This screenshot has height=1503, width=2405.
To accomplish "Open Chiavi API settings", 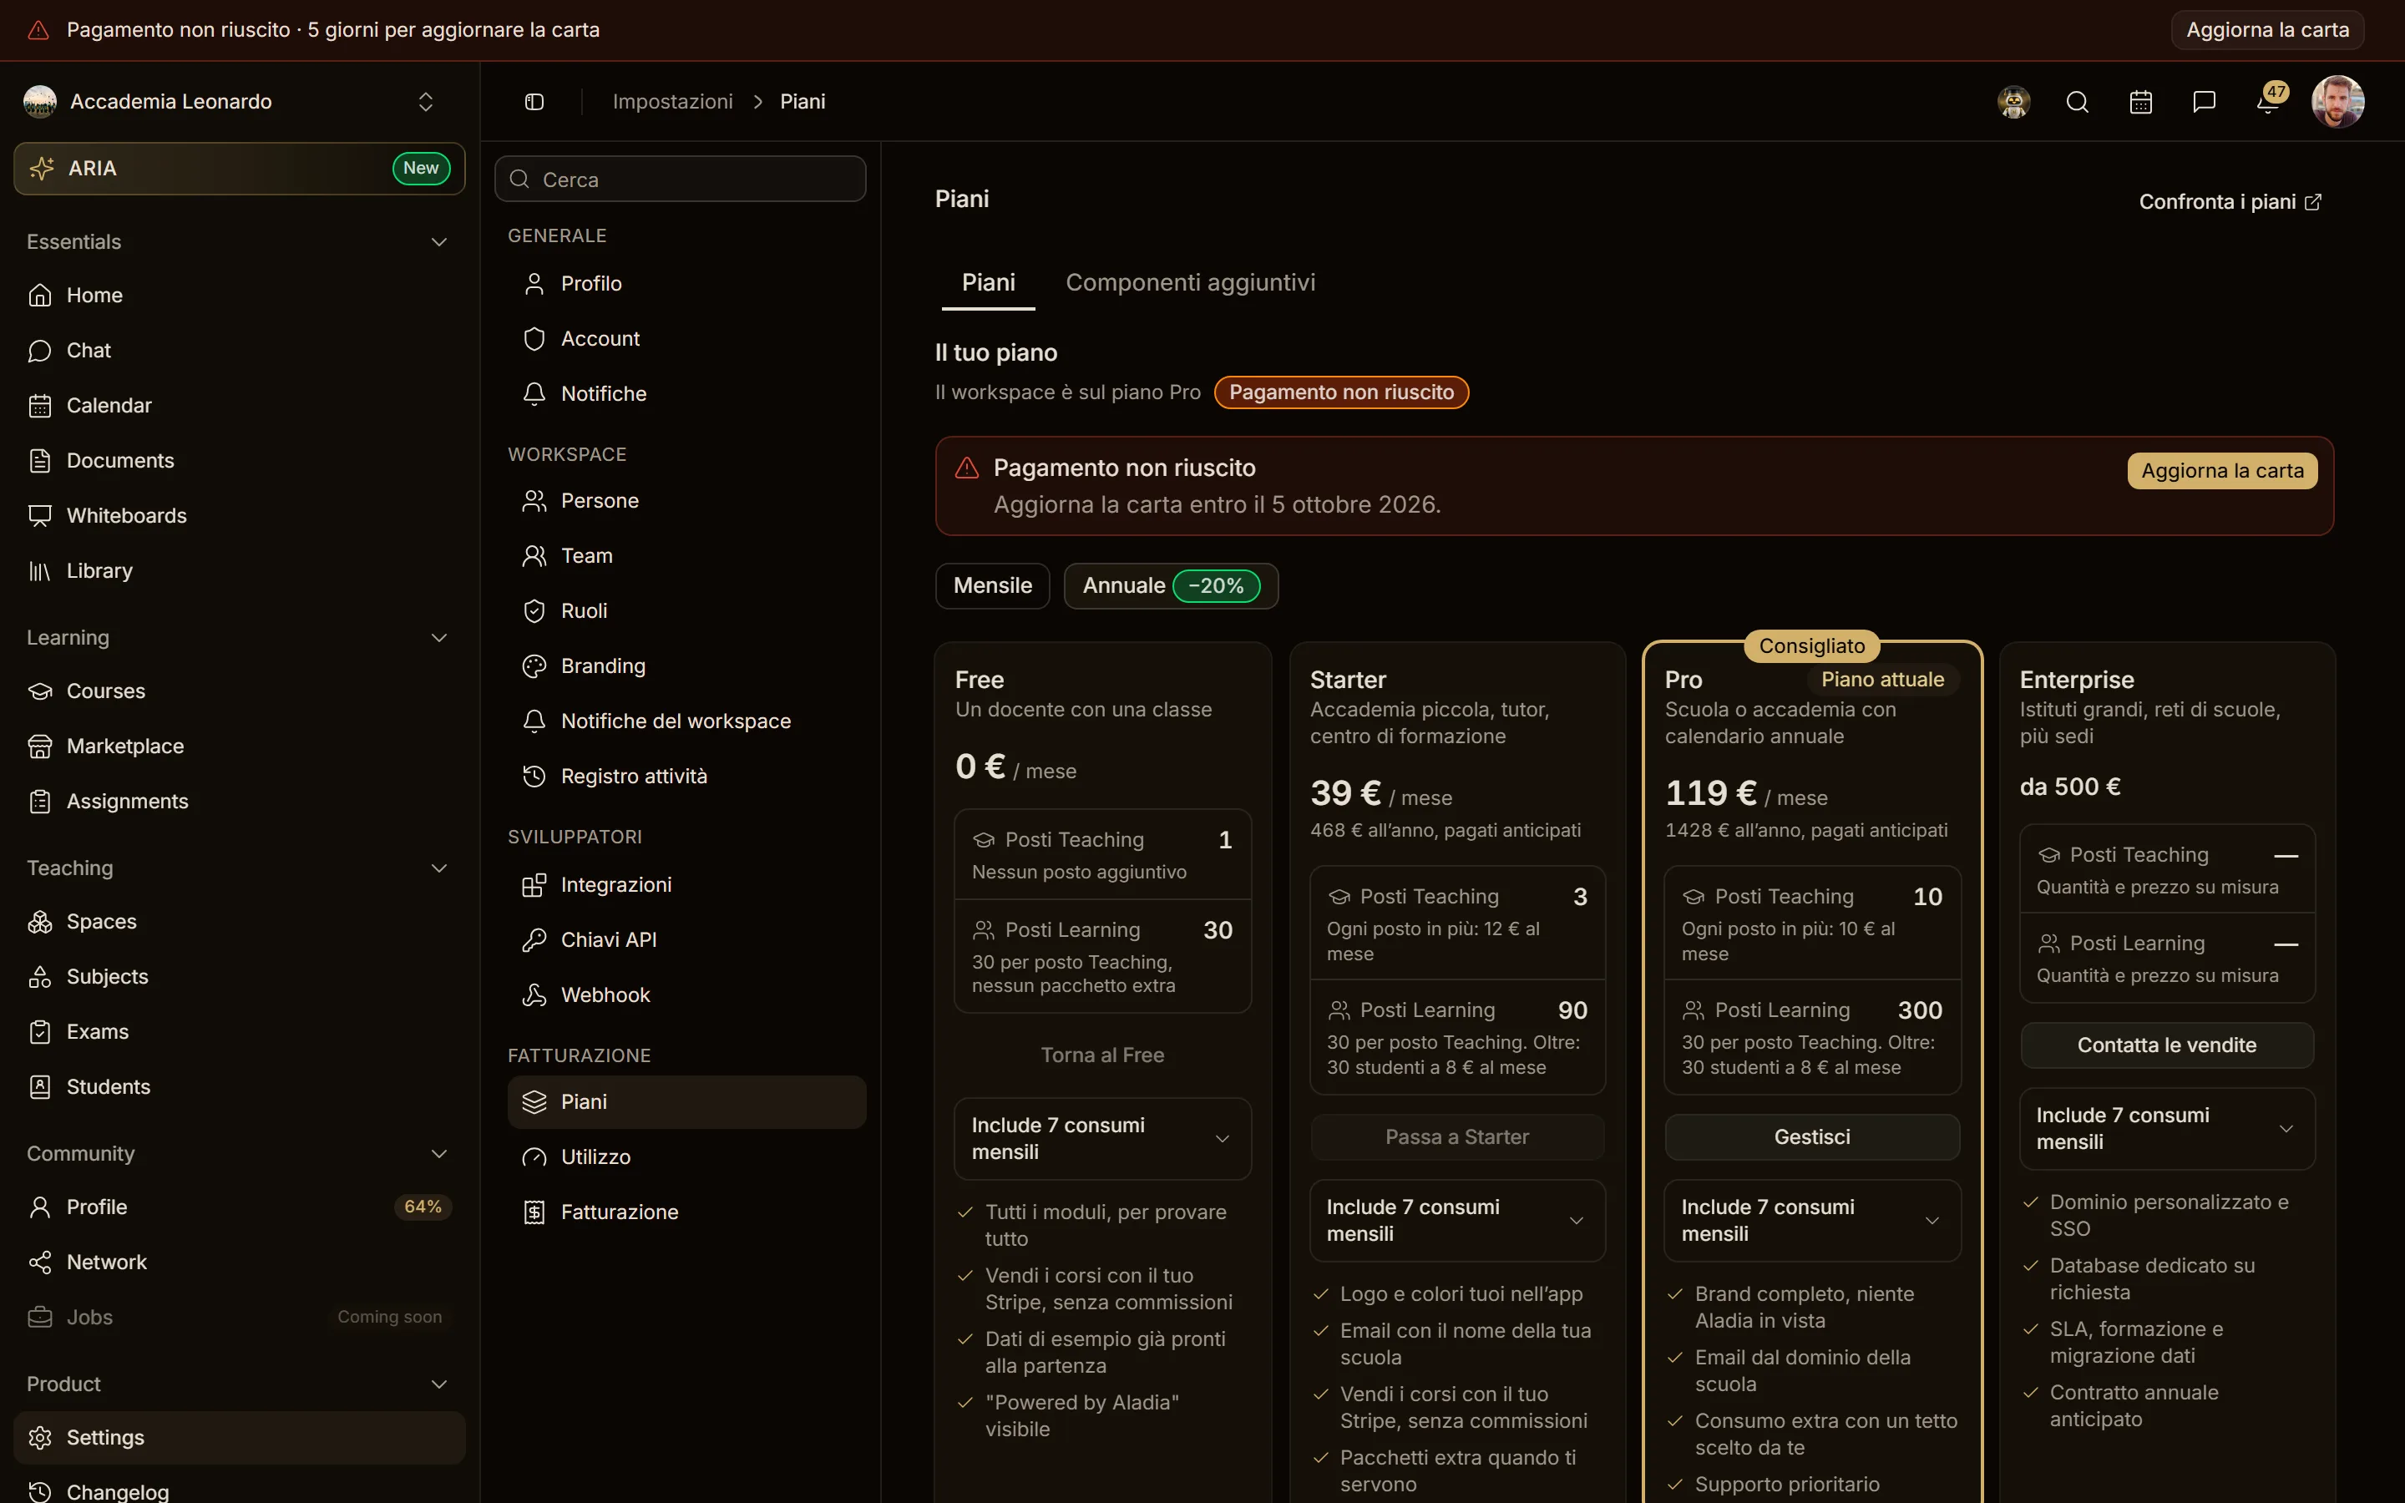I will click(x=686, y=939).
